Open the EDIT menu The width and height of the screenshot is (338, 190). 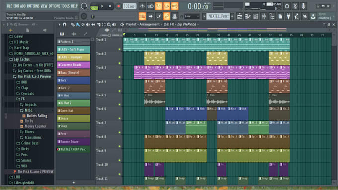pyautogui.click(x=16, y=6)
